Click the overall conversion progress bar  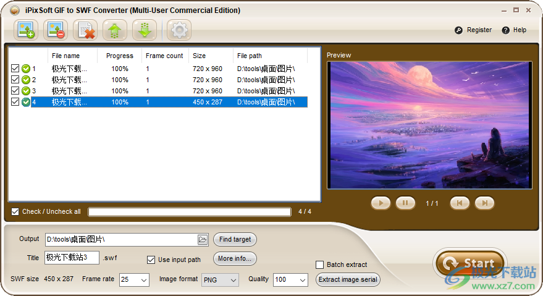point(190,212)
